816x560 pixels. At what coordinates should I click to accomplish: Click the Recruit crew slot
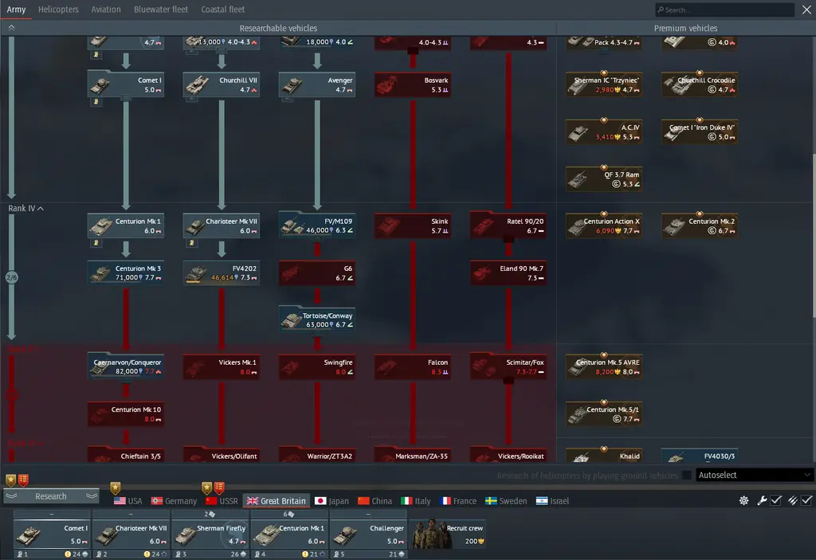tap(449, 532)
